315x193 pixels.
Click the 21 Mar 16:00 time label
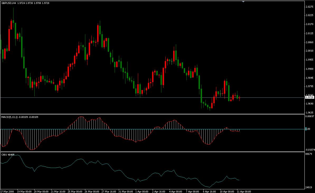click(58, 192)
